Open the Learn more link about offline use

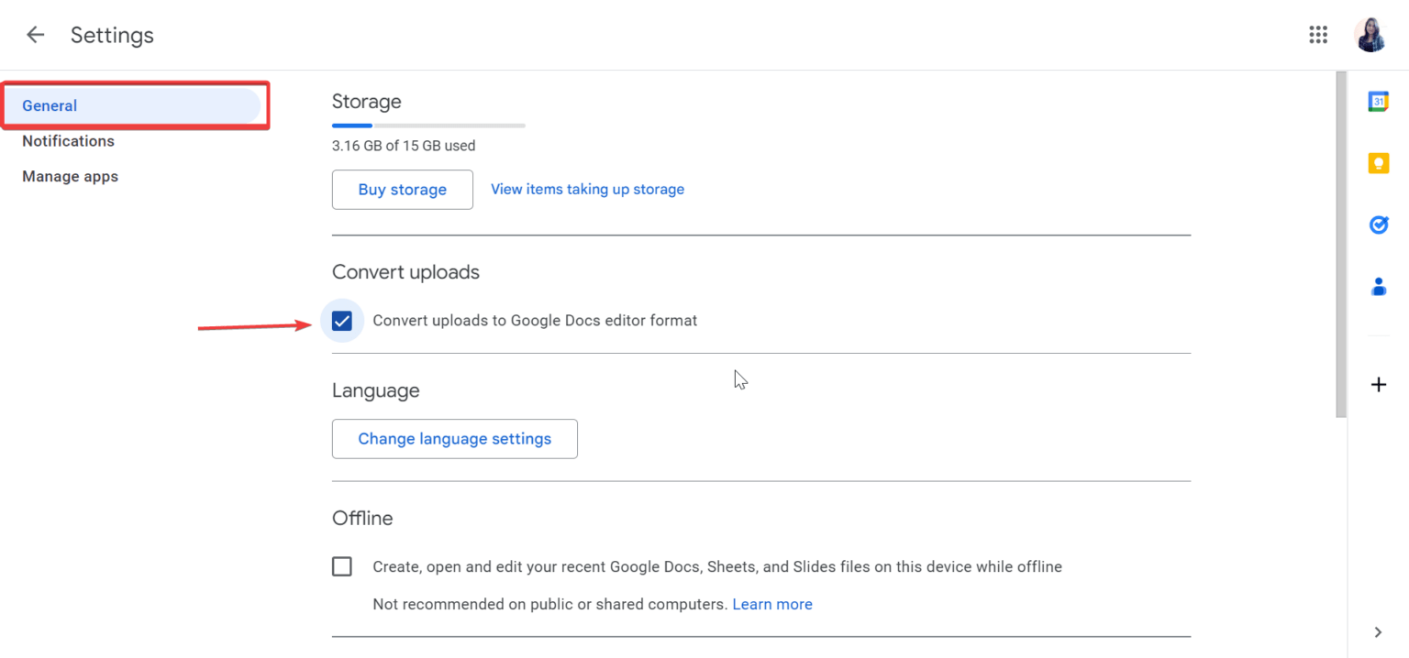point(771,604)
